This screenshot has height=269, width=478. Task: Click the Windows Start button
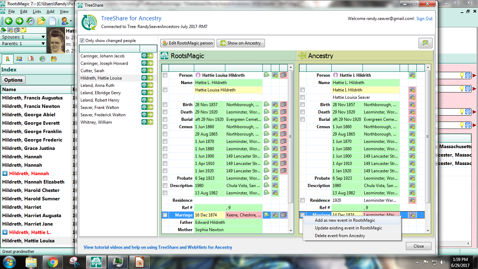9,262
